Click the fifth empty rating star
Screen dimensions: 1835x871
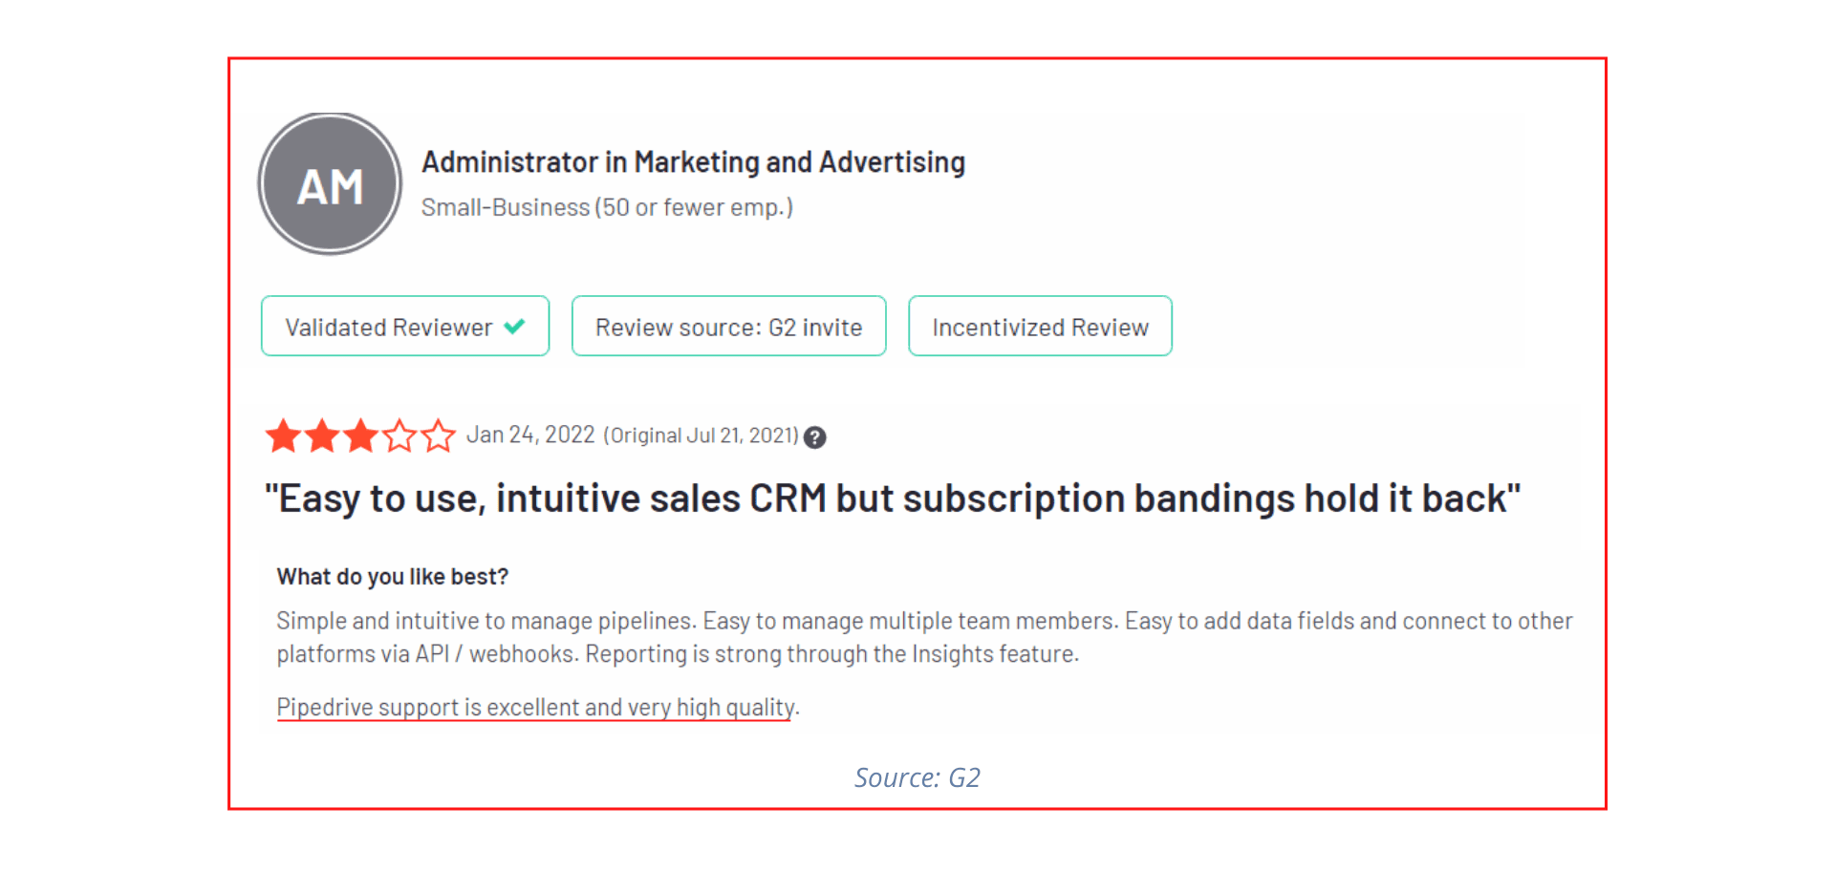pos(439,435)
